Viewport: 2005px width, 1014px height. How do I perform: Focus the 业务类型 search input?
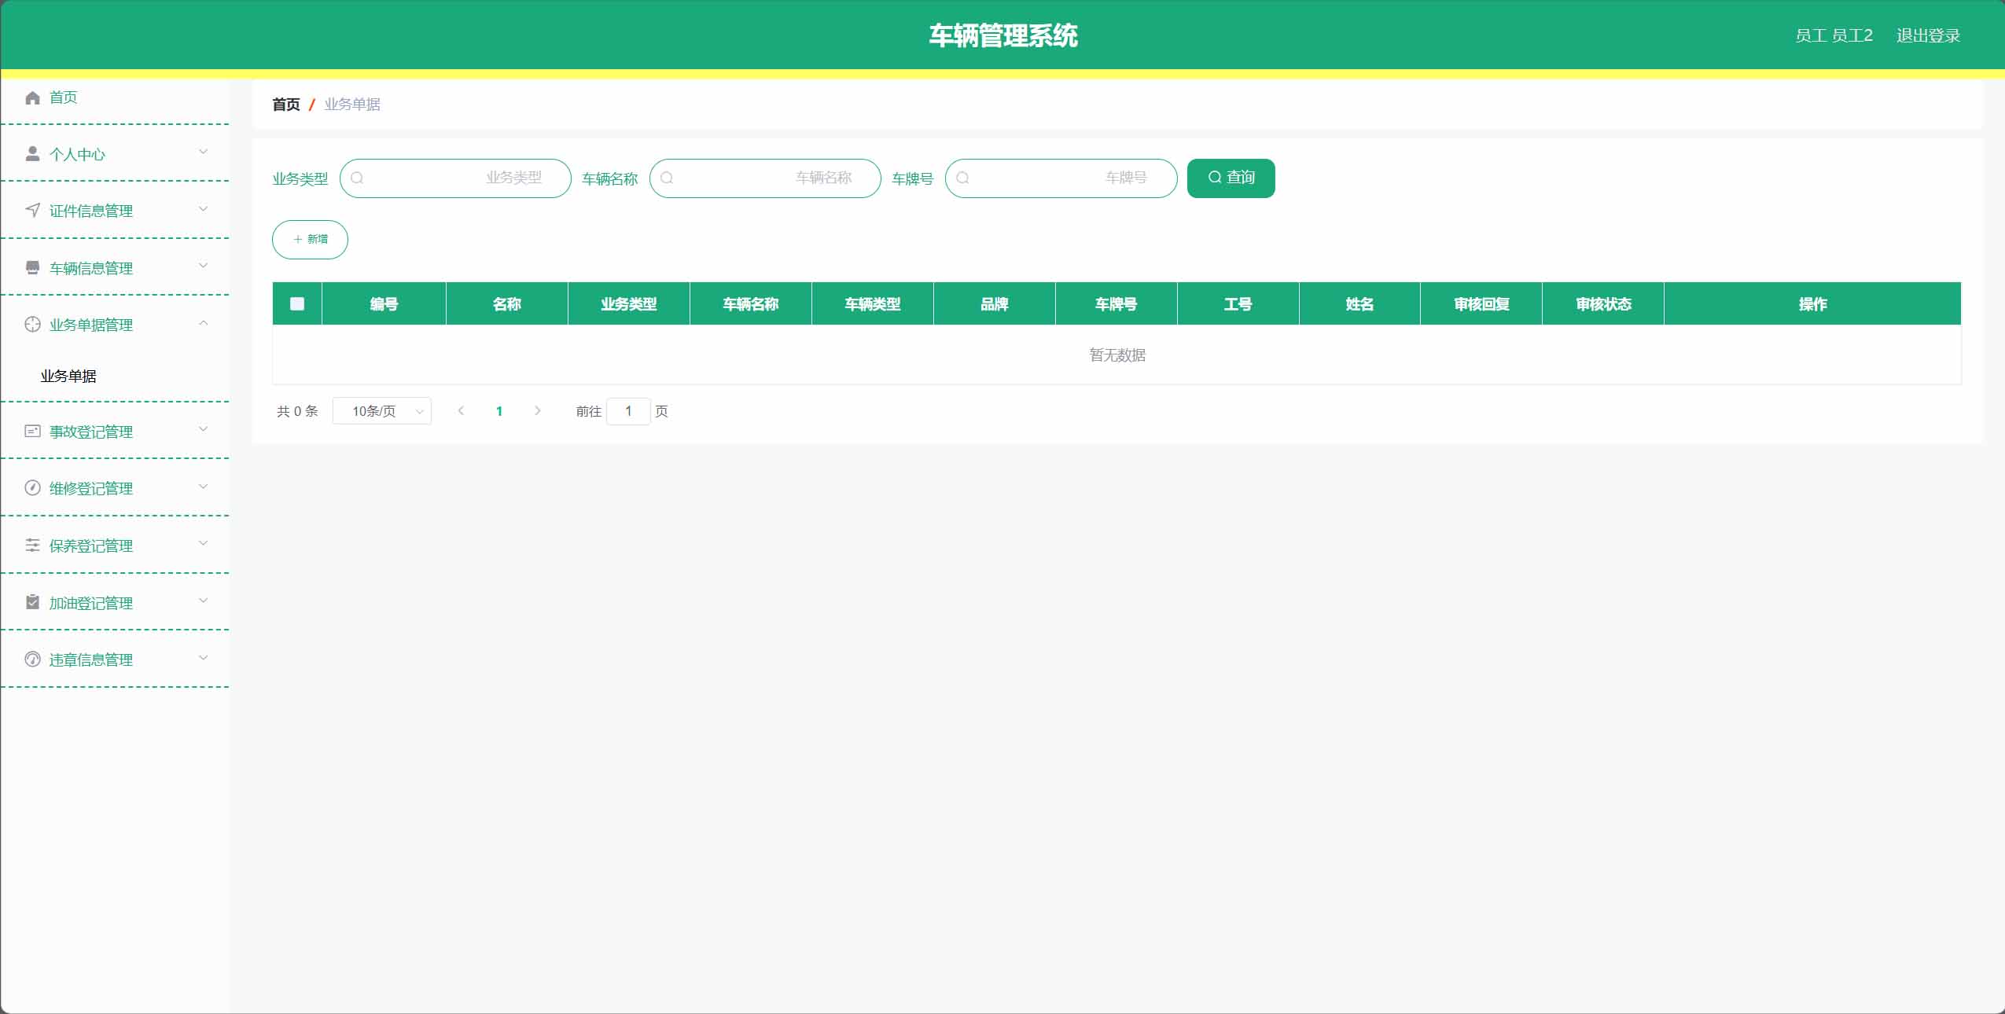(455, 178)
